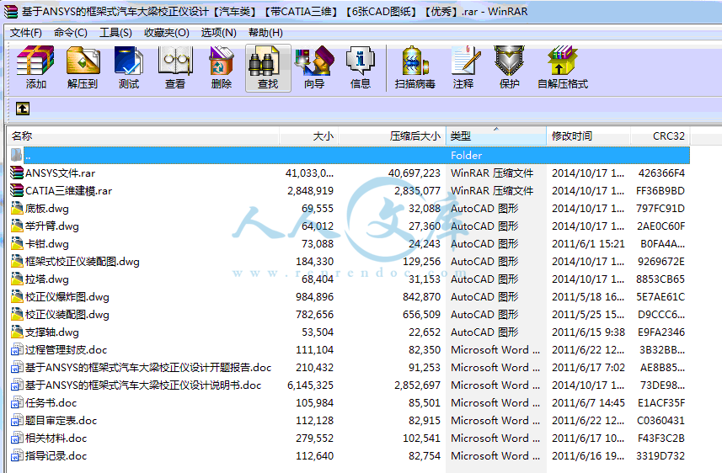The height and width of the screenshot is (473, 722).
Task: Open the 向导 (Wizard) toolbar icon
Action: [314, 61]
